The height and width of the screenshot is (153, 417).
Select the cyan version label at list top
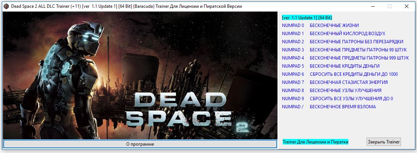(307, 17)
